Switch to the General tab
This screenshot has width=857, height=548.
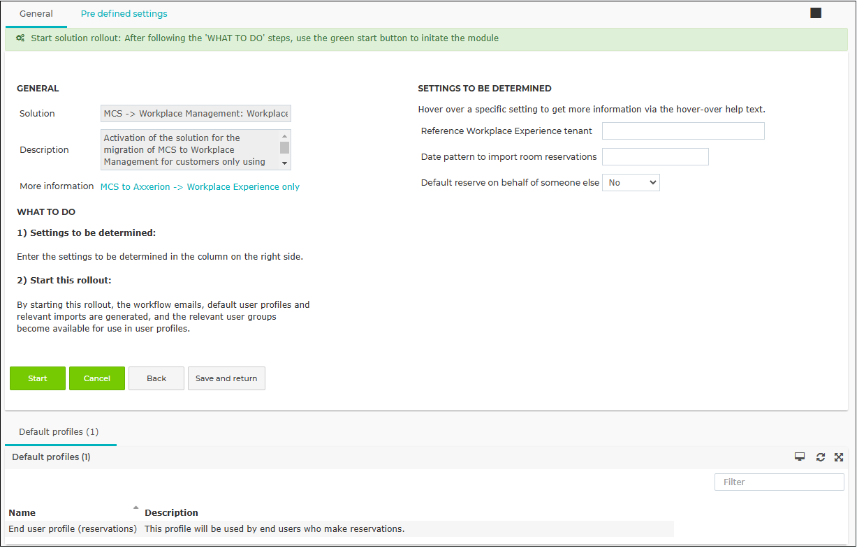[x=36, y=13]
